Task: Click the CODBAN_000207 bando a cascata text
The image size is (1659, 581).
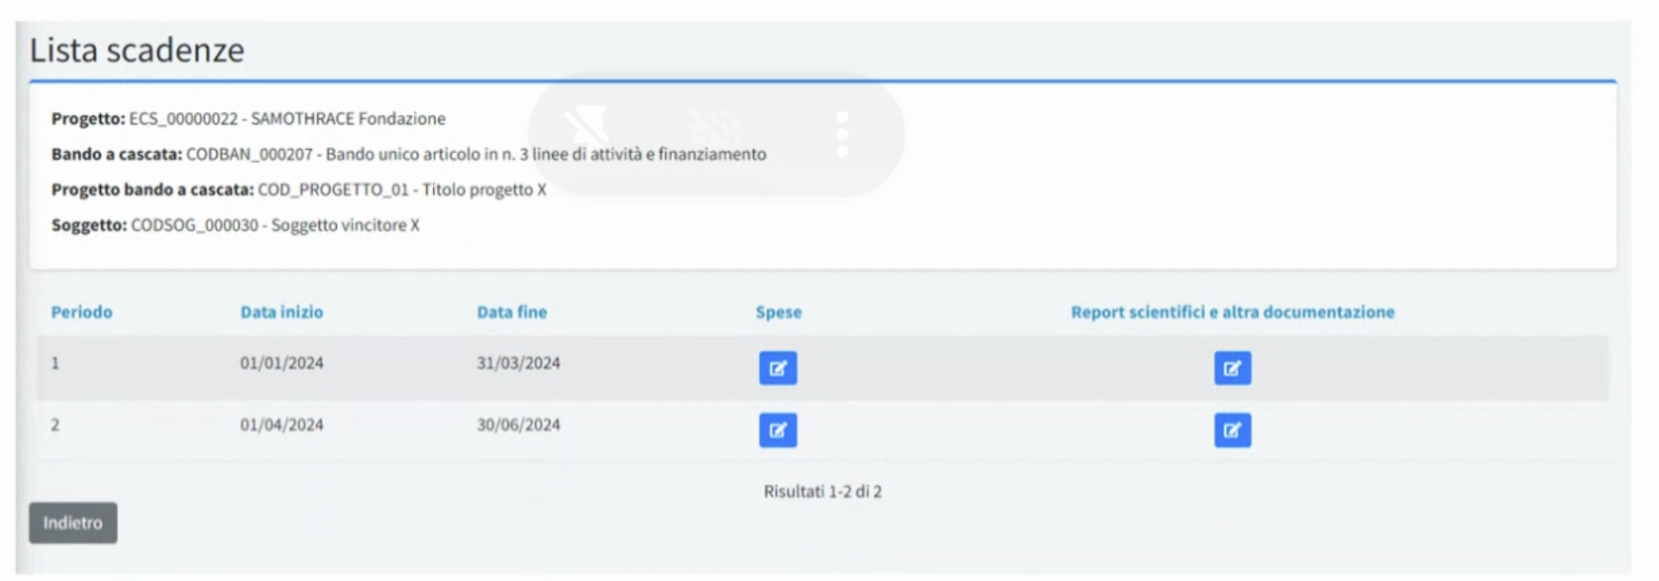Action: [476, 154]
